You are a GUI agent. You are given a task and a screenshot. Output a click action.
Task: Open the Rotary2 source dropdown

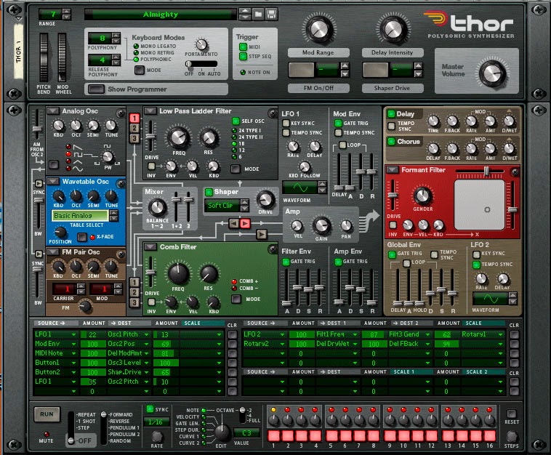point(283,344)
